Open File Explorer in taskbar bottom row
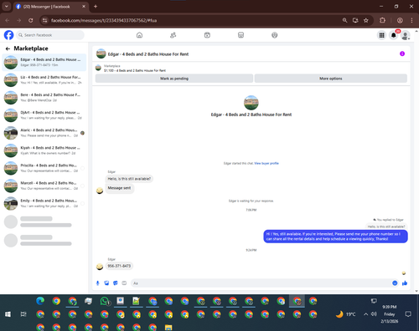 (x=168, y=328)
